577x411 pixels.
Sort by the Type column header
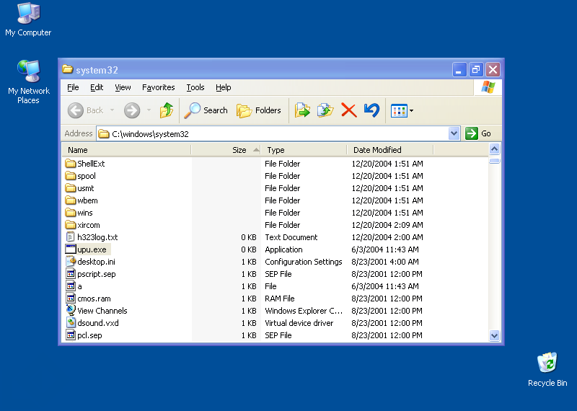(304, 150)
